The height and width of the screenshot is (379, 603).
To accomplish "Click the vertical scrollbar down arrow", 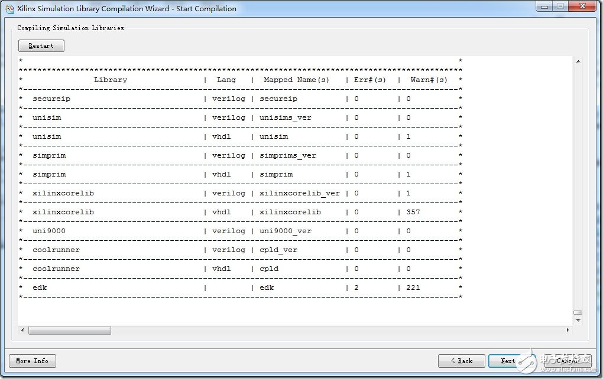I will point(578,320).
